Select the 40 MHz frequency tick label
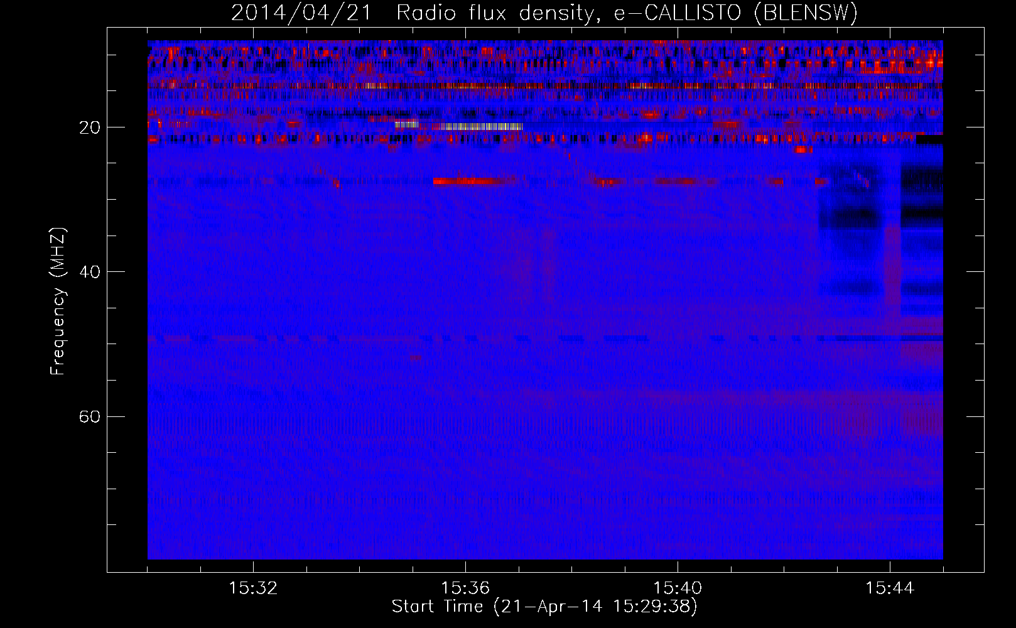 90,272
